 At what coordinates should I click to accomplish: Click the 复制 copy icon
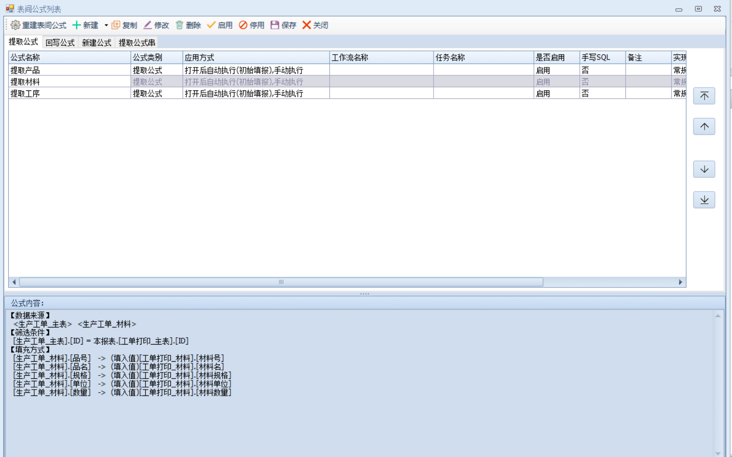point(116,25)
